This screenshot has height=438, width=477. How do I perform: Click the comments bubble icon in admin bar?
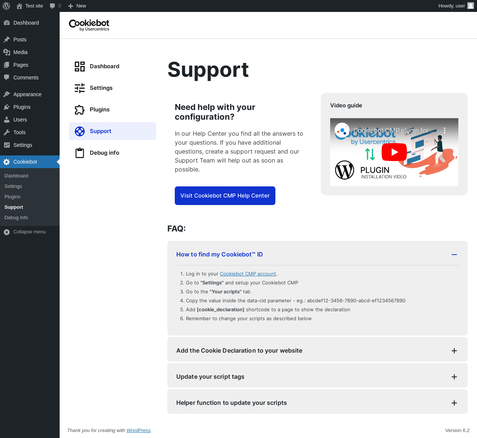point(53,6)
